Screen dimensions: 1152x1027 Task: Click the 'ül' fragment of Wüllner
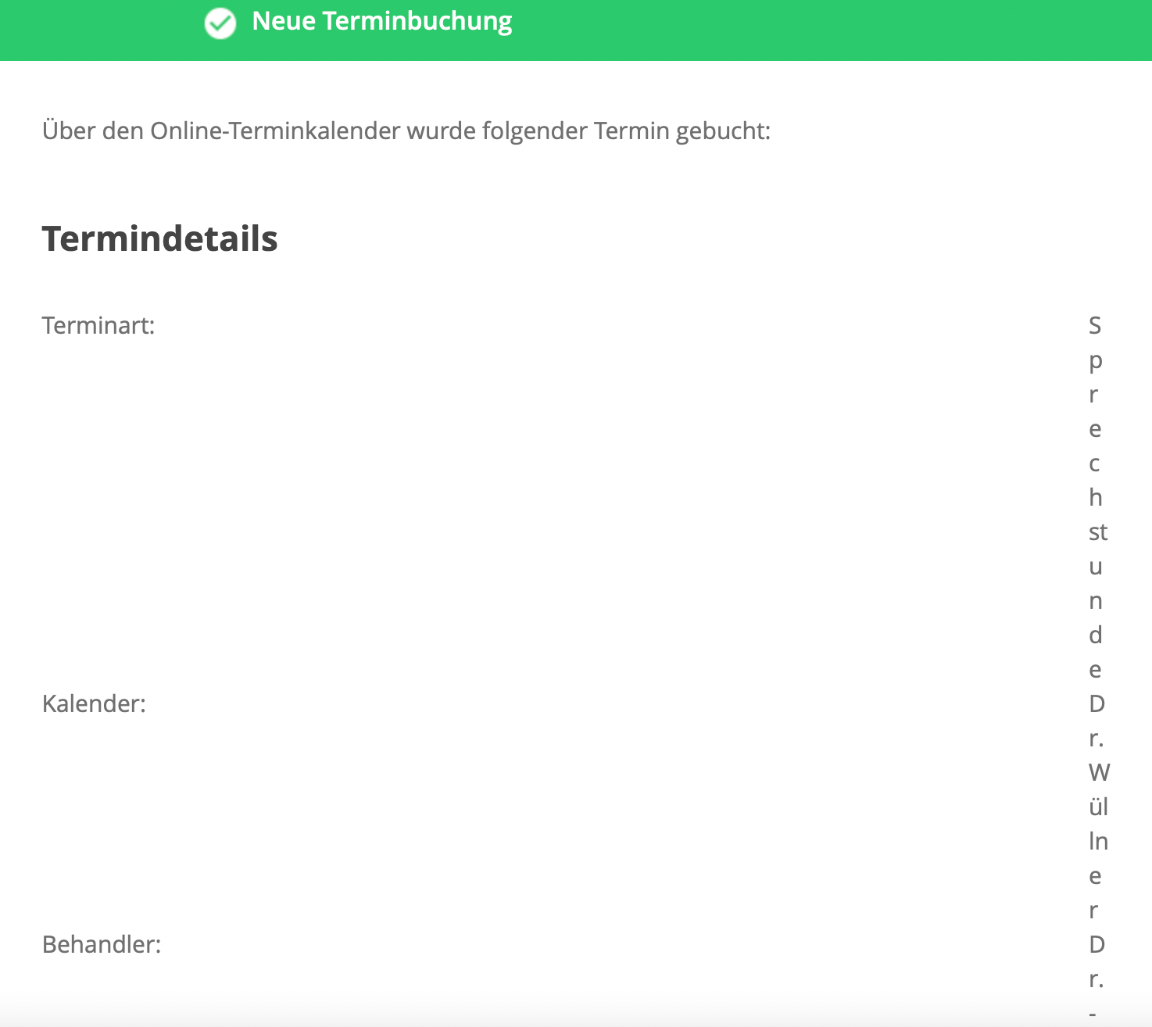pyautogui.click(x=1098, y=806)
